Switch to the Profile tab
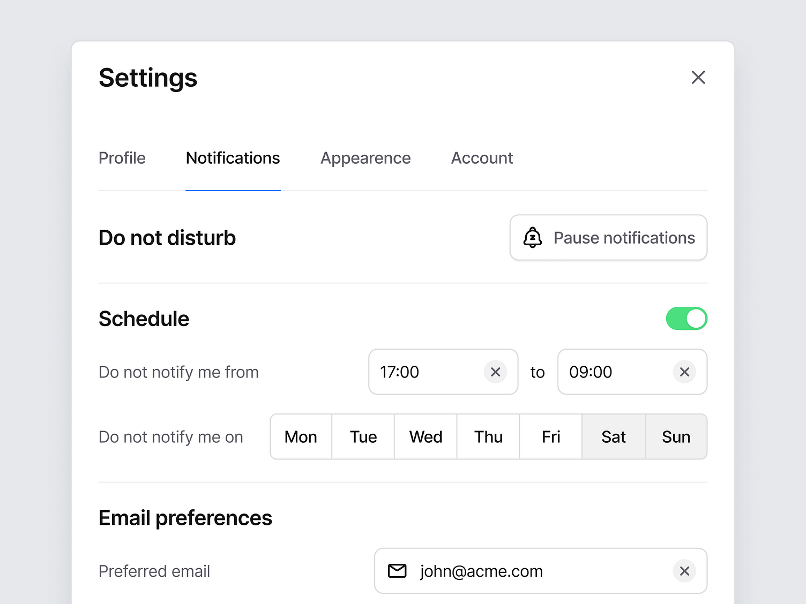Image resolution: width=806 pixels, height=604 pixels. (x=122, y=158)
